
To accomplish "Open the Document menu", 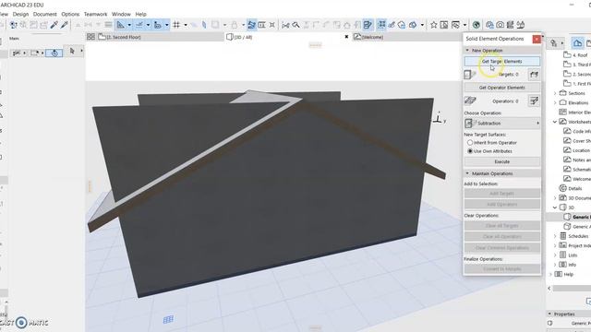I will point(45,14).
